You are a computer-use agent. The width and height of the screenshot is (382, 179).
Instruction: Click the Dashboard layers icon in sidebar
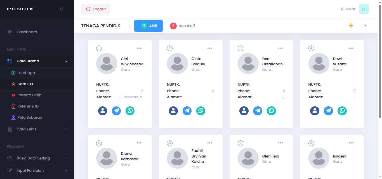(x=10, y=32)
